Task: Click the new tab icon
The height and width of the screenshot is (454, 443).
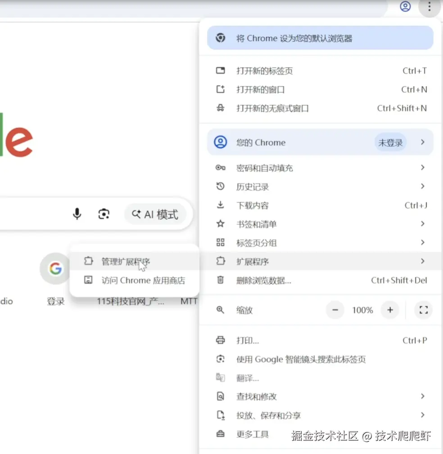Action: pyautogui.click(x=220, y=71)
